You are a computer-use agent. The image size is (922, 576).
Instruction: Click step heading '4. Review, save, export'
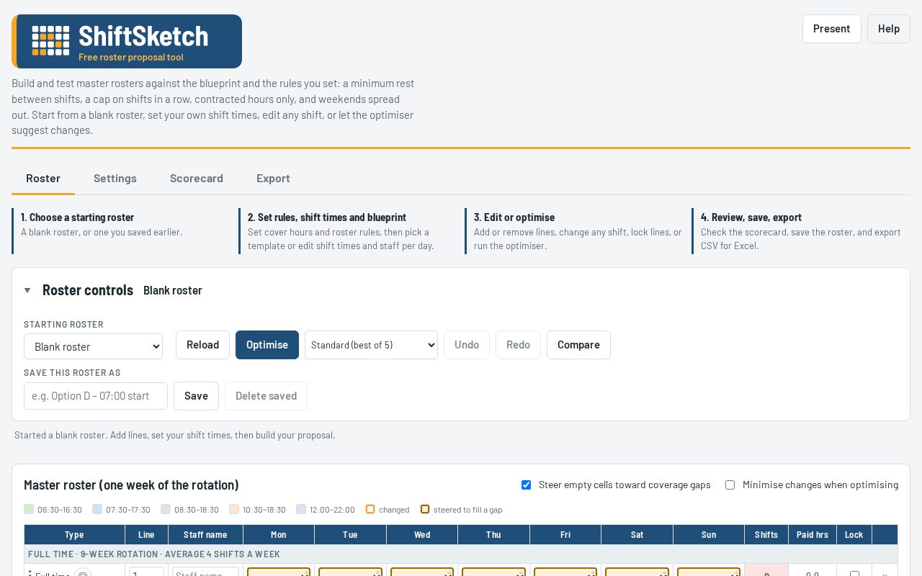coord(751,217)
